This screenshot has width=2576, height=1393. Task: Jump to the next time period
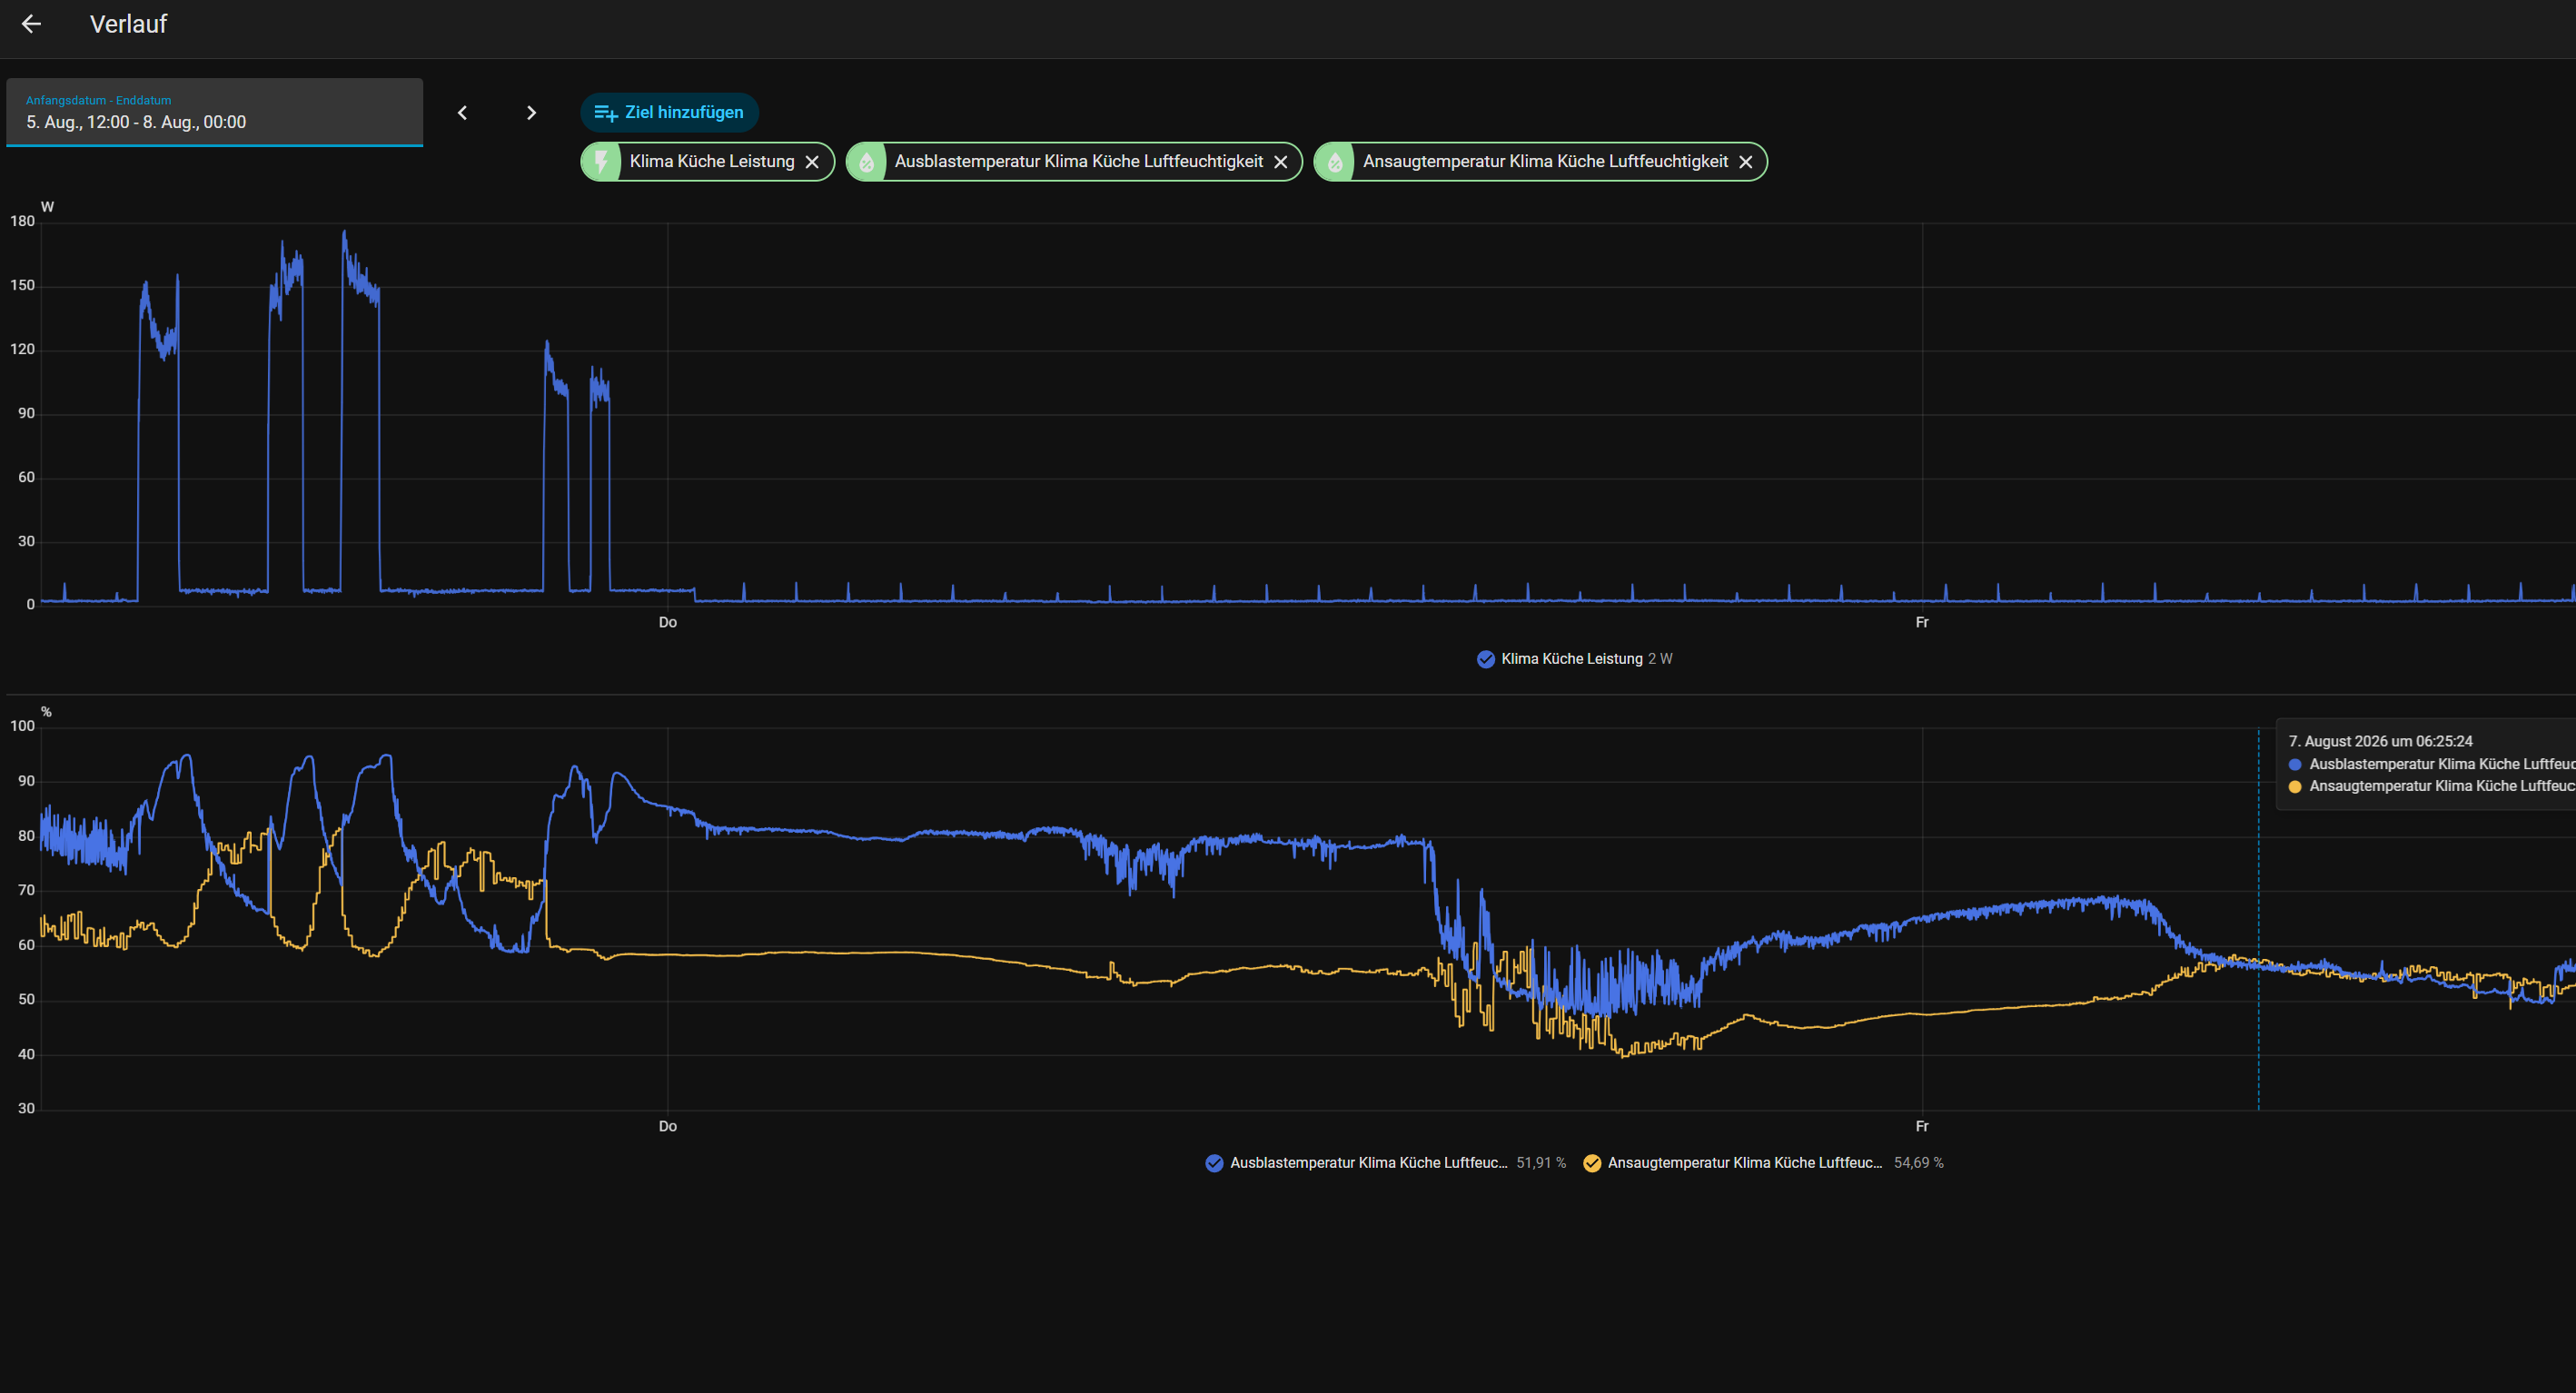531,113
